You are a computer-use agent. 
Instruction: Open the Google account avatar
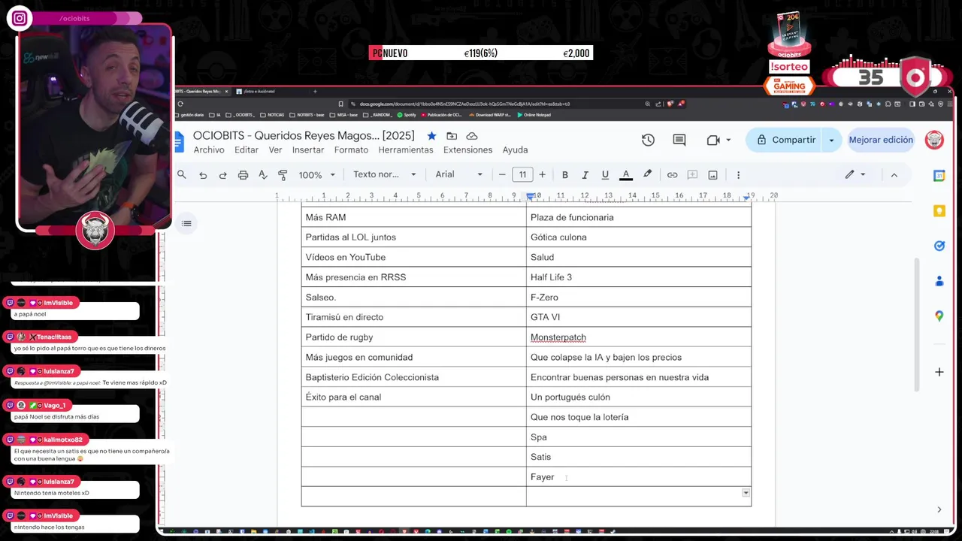pos(934,140)
